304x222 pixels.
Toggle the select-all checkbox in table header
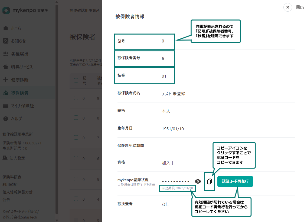click(76, 80)
